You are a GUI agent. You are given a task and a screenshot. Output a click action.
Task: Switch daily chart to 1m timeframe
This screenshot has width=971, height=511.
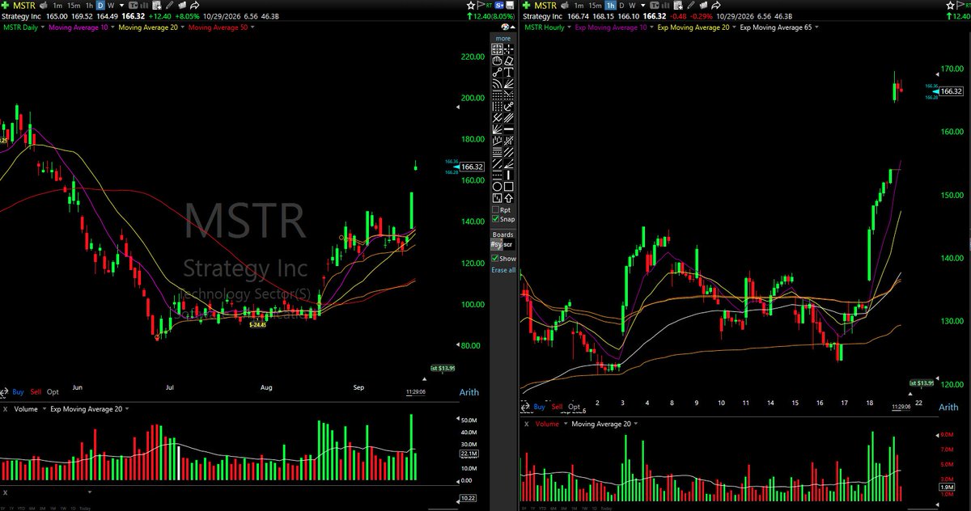[57, 6]
